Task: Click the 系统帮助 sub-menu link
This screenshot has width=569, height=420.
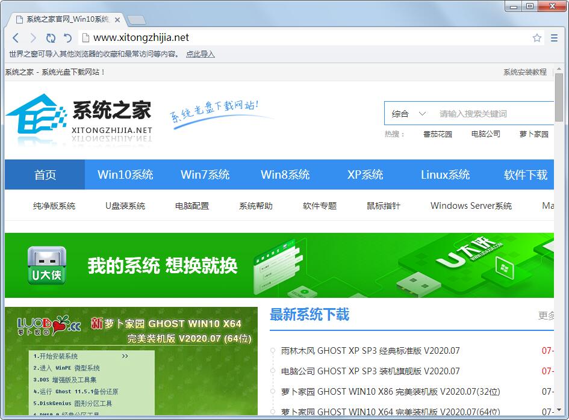Action: pos(256,206)
